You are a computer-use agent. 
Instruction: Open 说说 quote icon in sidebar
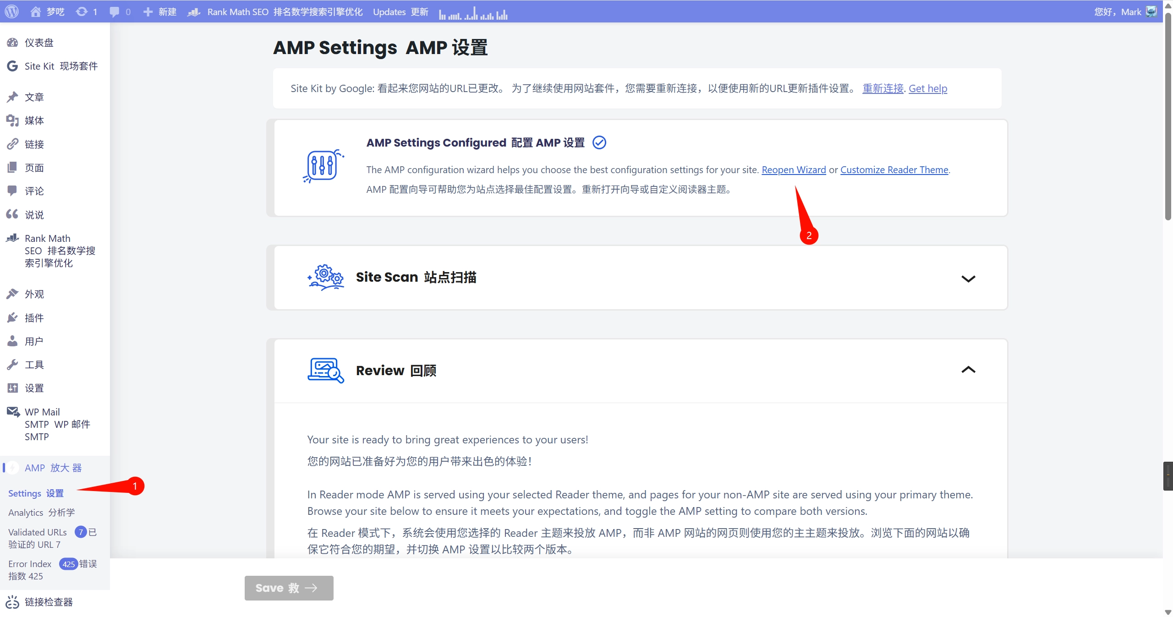[x=12, y=214]
